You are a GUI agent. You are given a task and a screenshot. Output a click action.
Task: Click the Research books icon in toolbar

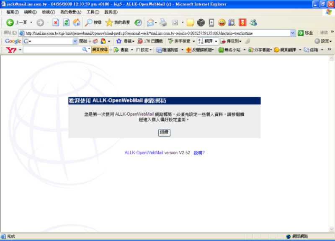click(232, 23)
